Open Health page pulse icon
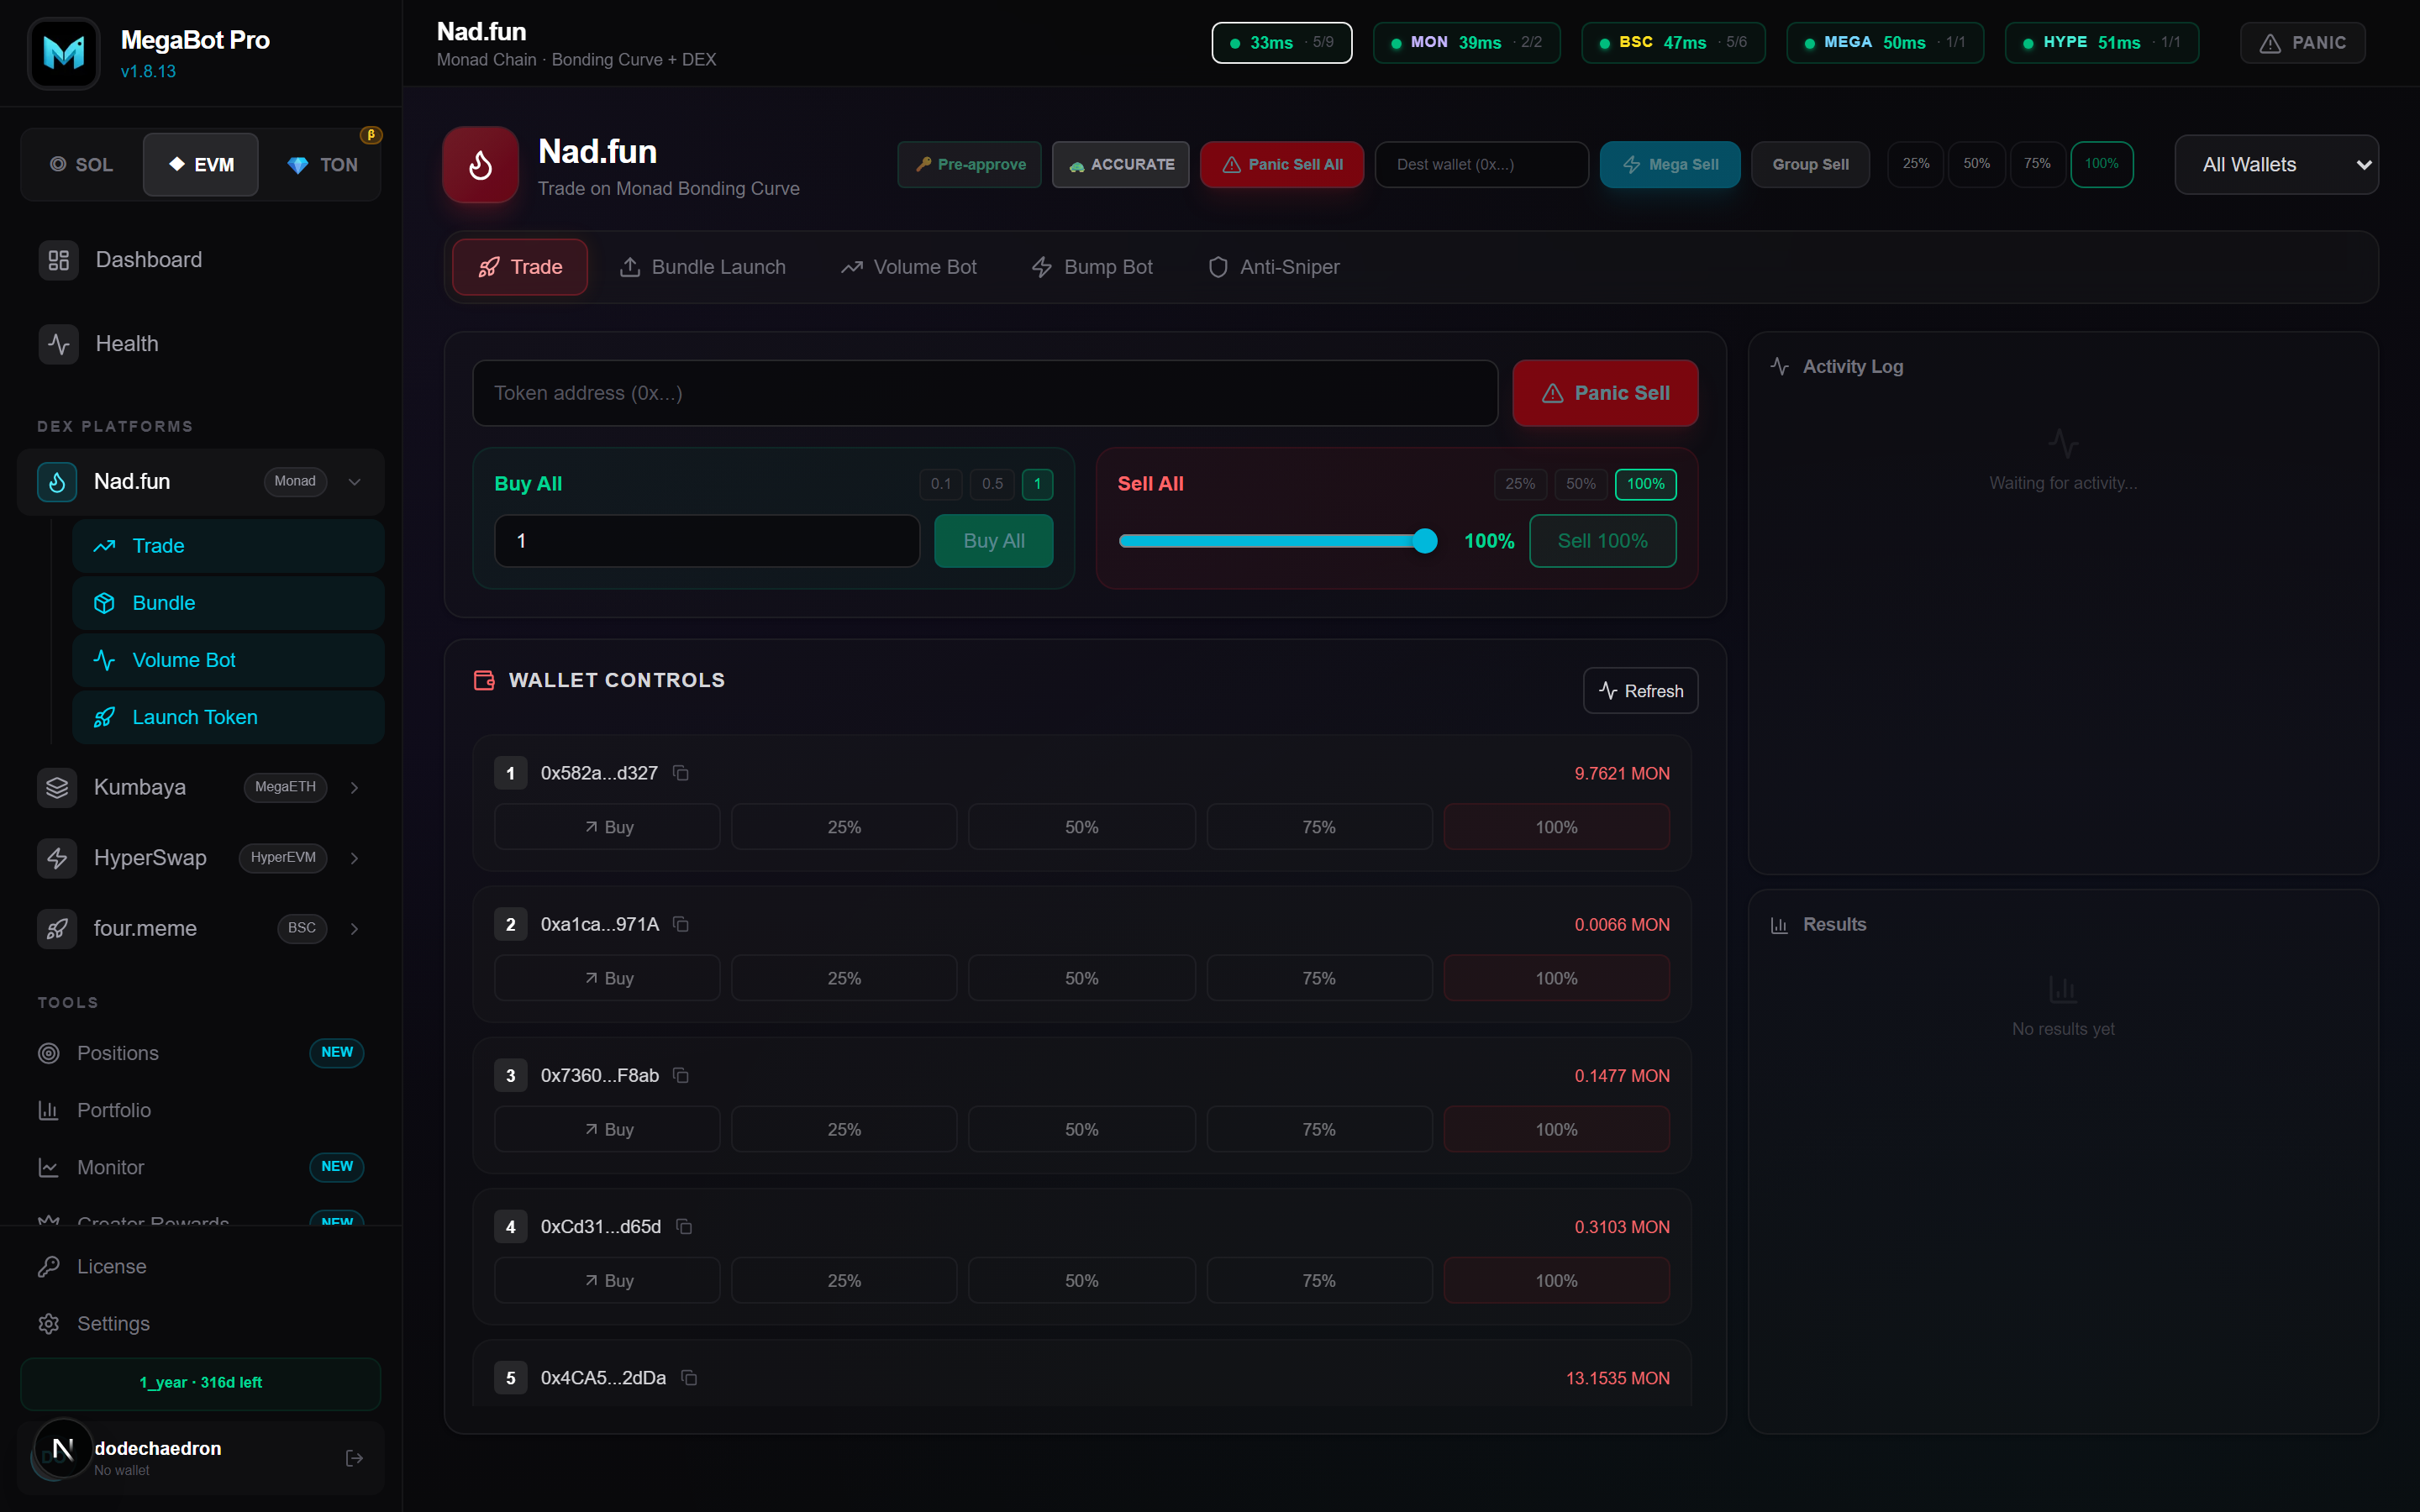The width and height of the screenshot is (2420, 1512). pyautogui.click(x=59, y=344)
